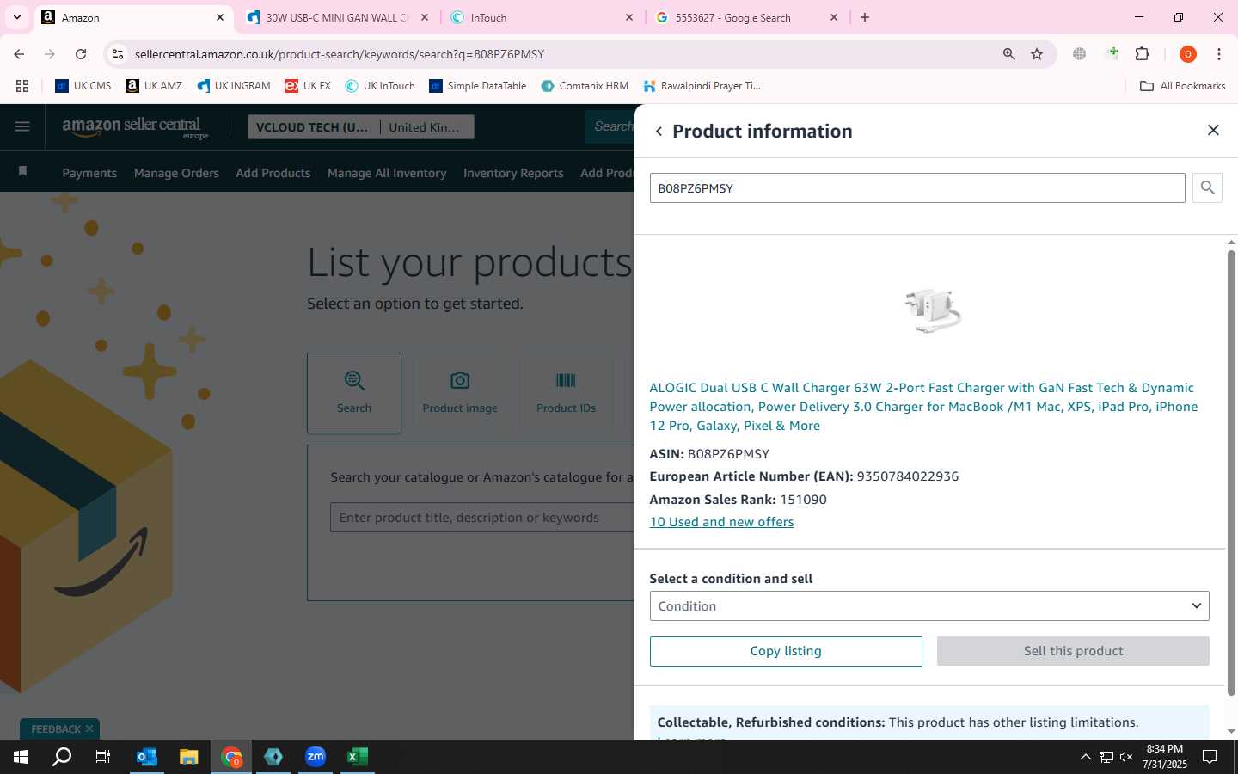The image size is (1238, 774).
Task: Click the magnifier search button beside ASIN field
Action: (x=1207, y=187)
